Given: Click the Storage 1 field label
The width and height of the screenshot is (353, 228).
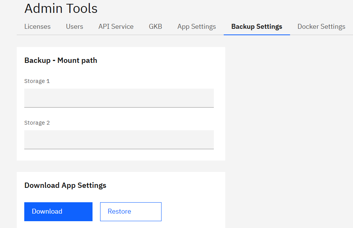Looking at the screenshot, I should pos(37,81).
